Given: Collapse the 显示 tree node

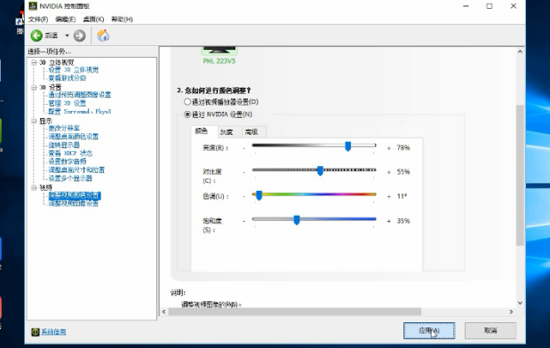Looking at the screenshot, I should (x=34, y=121).
